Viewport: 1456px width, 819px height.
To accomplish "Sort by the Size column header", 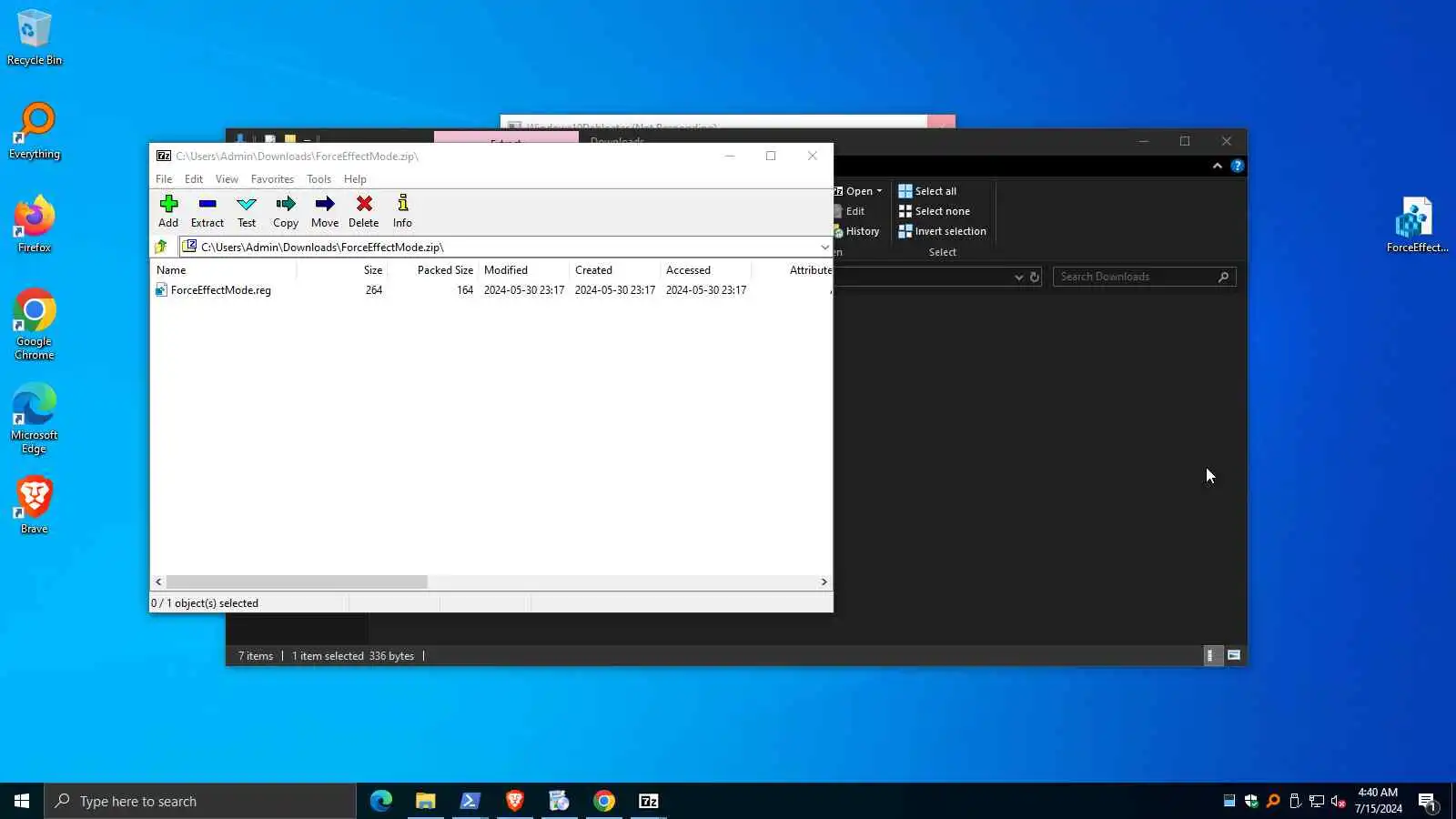I will pyautogui.click(x=342, y=270).
